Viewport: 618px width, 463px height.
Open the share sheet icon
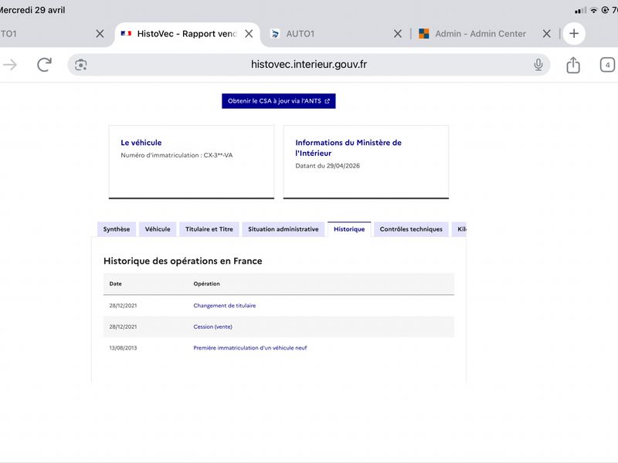pos(573,65)
